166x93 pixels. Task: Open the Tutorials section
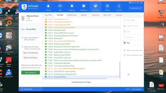click(119, 7)
